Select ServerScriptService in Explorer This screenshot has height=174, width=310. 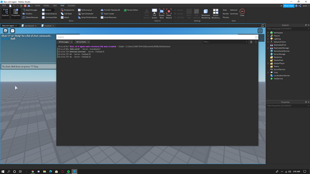click(x=281, y=51)
